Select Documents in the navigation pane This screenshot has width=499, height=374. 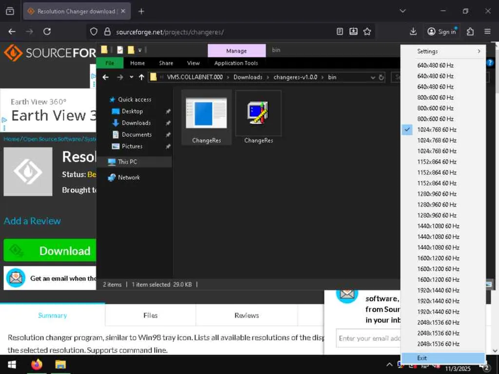pos(136,134)
